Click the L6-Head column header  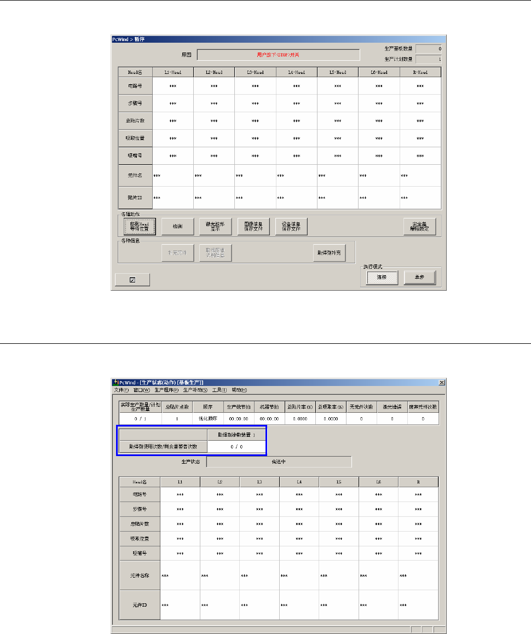click(x=379, y=72)
